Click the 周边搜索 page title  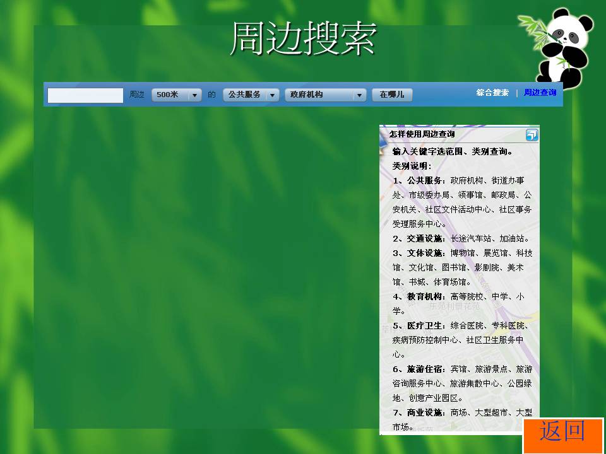click(x=303, y=39)
